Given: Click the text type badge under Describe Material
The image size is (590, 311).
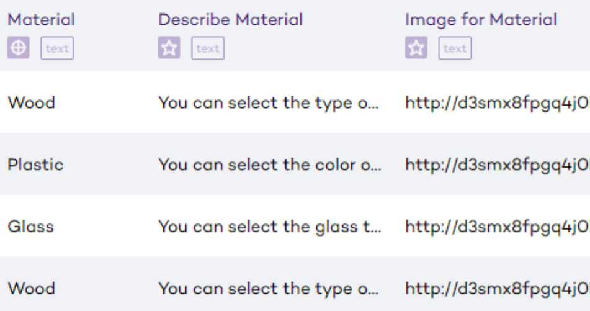Looking at the screenshot, I should coord(208,48).
